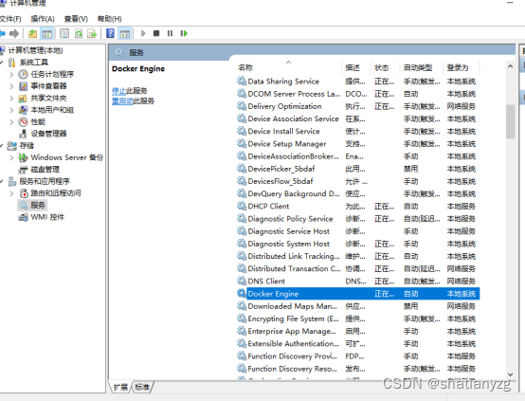Select the Device Setup Manager row
The height and width of the screenshot is (401, 525).
(x=358, y=144)
